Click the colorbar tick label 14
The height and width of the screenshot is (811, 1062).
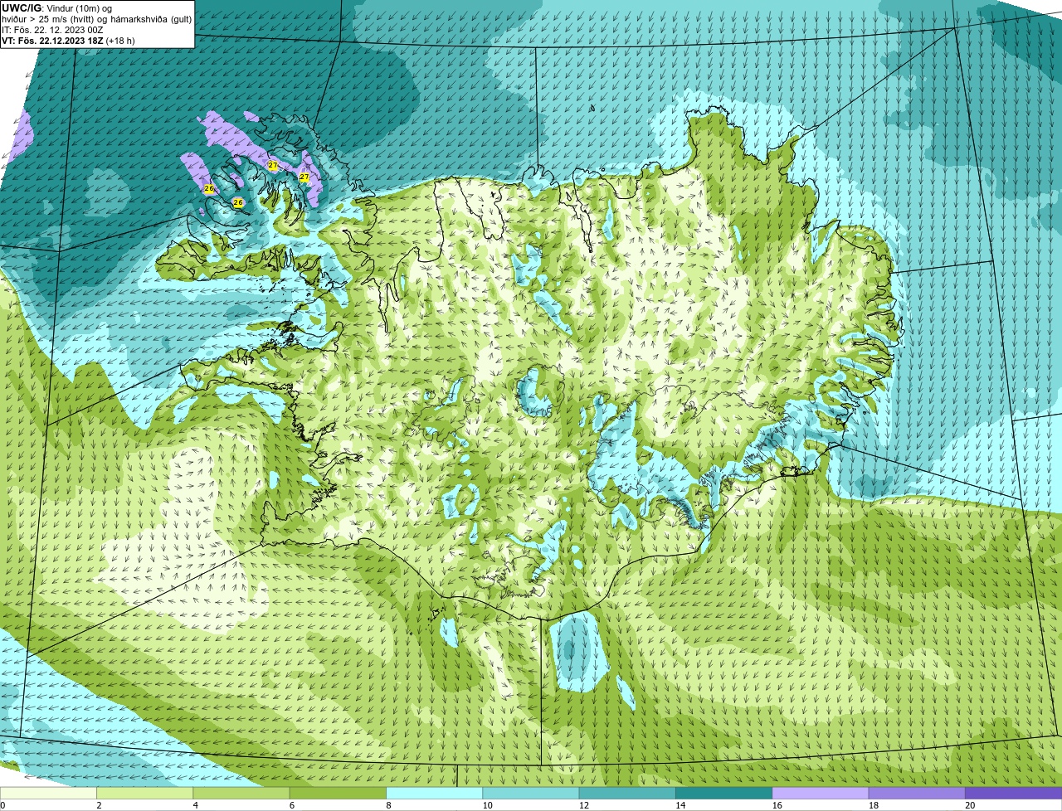(x=680, y=805)
